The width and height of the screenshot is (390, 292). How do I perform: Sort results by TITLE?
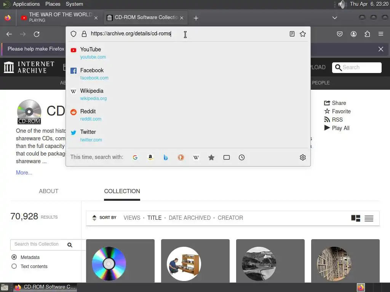pyautogui.click(x=155, y=218)
